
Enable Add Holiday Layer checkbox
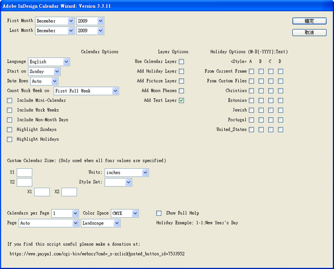click(181, 71)
